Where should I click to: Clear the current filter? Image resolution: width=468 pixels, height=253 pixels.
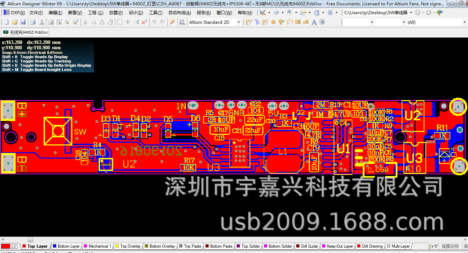click(144, 22)
